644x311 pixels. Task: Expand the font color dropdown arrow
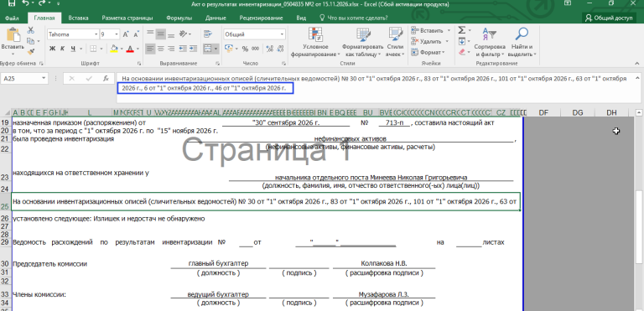pyautogui.click(x=138, y=49)
